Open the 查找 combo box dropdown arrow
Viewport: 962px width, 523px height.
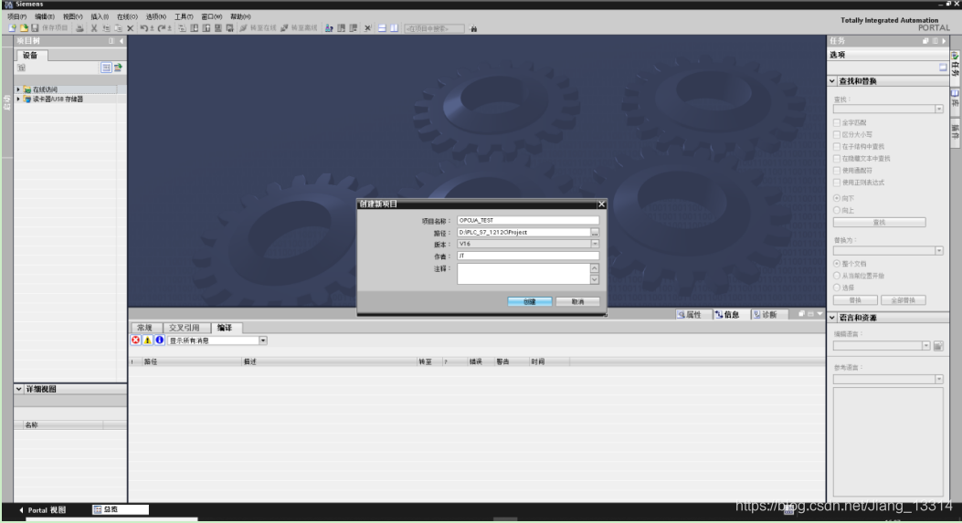click(938, 110)
